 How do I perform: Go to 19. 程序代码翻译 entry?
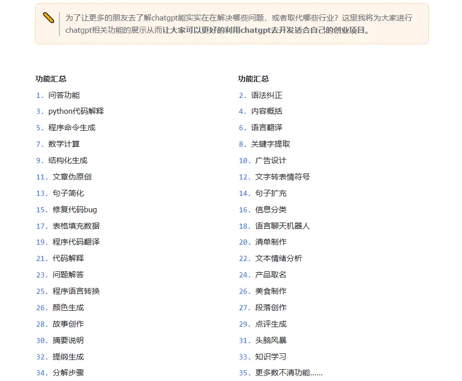click(x=68, y=242)
